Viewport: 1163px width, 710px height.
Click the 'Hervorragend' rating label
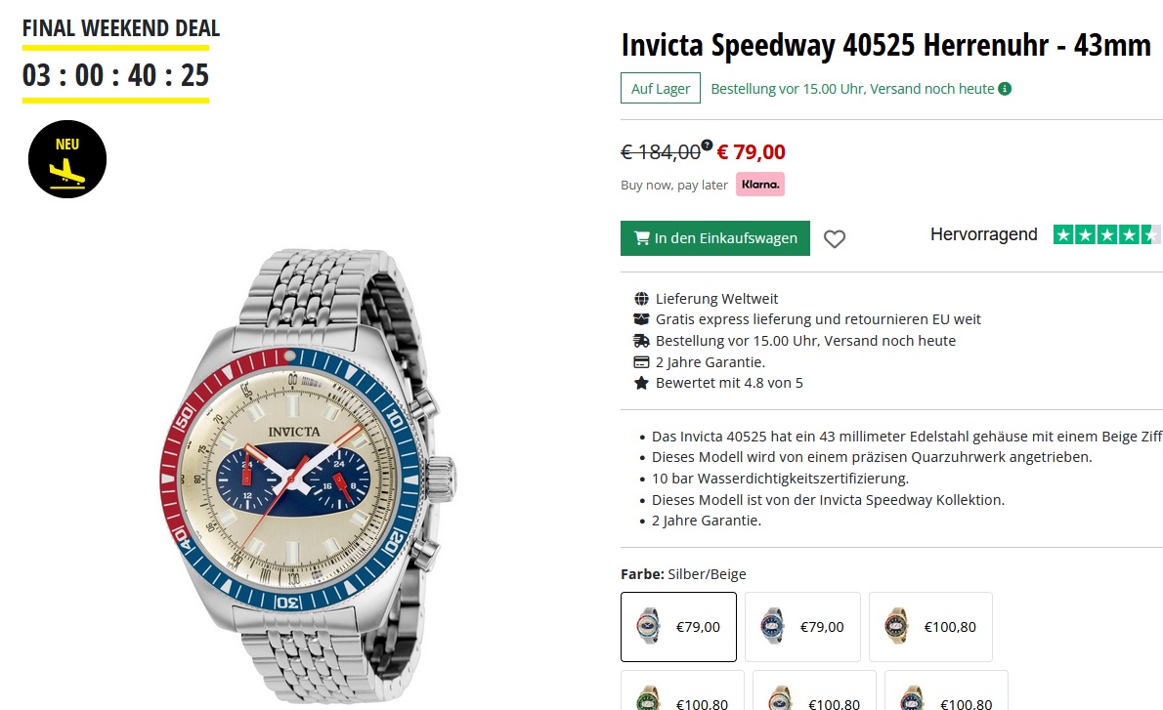[983, 234]
